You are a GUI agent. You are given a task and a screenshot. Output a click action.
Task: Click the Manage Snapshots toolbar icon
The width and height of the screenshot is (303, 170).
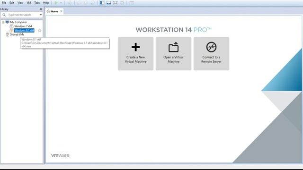pos(93,3)
